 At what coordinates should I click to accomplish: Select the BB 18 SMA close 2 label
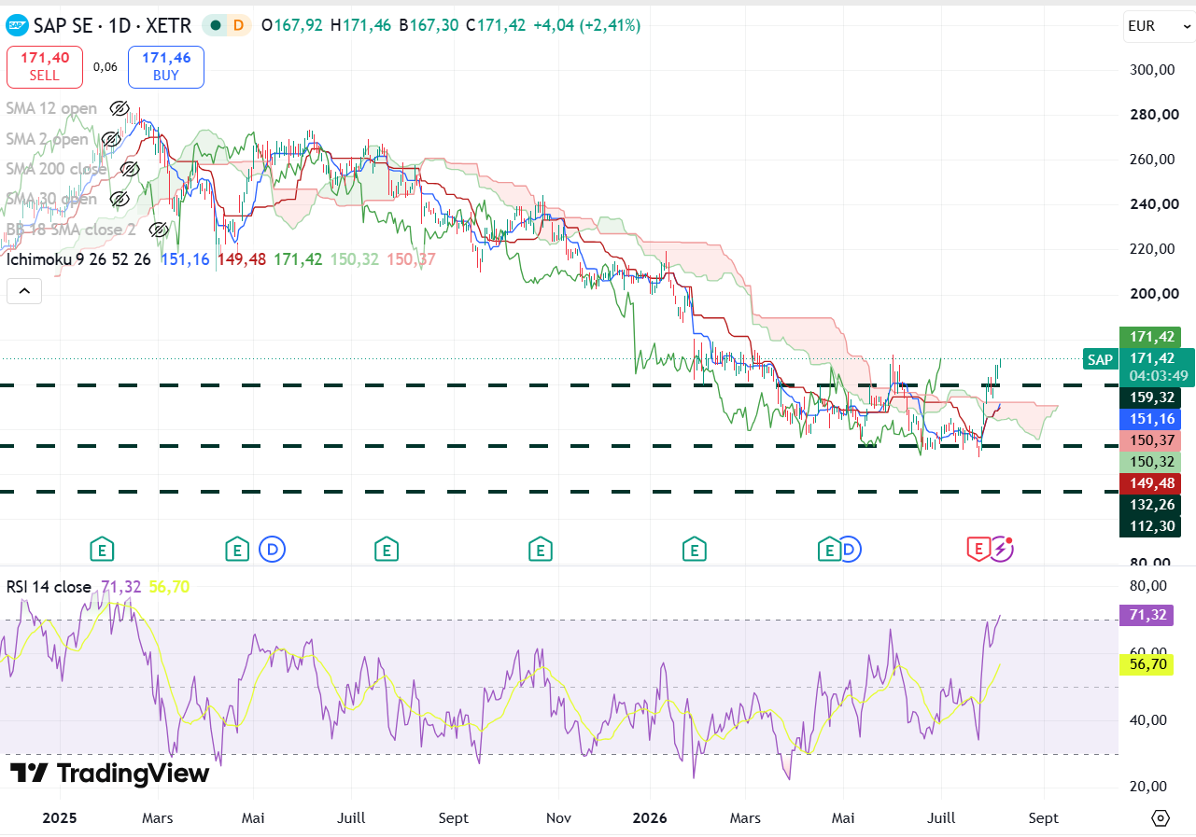pos(72,229)
